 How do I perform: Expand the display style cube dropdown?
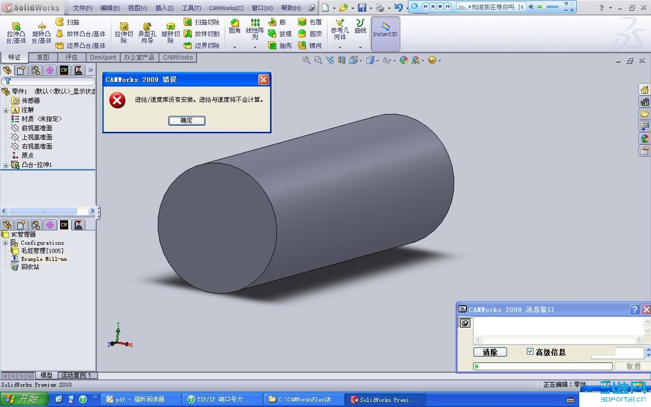tap(377, 61)
